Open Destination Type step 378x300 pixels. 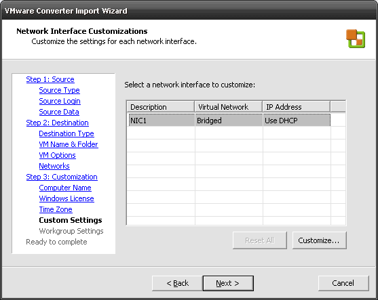pyautogui.click(x=67, y=133)
